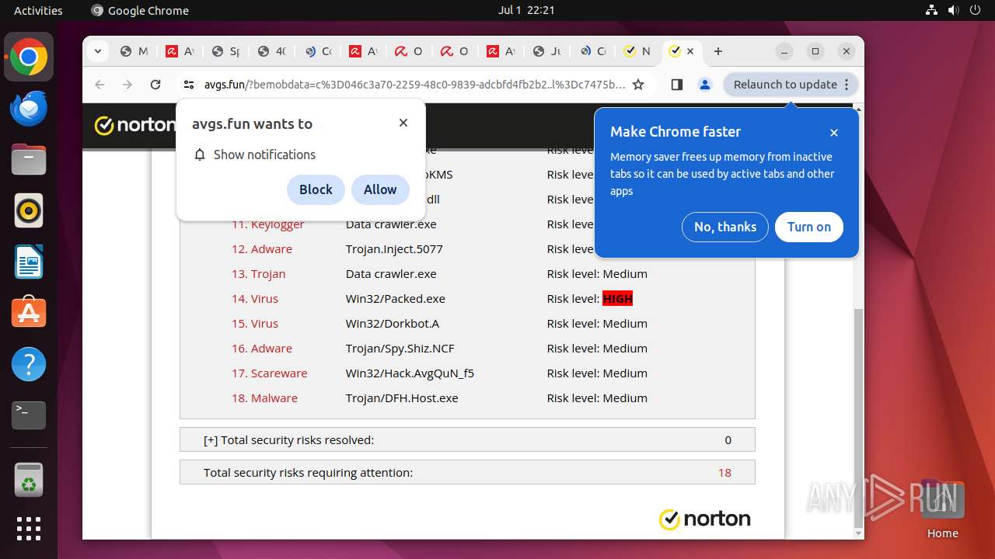
Task: Open Help from the dock
Action: pyautogui.click(x=29, y=364)
